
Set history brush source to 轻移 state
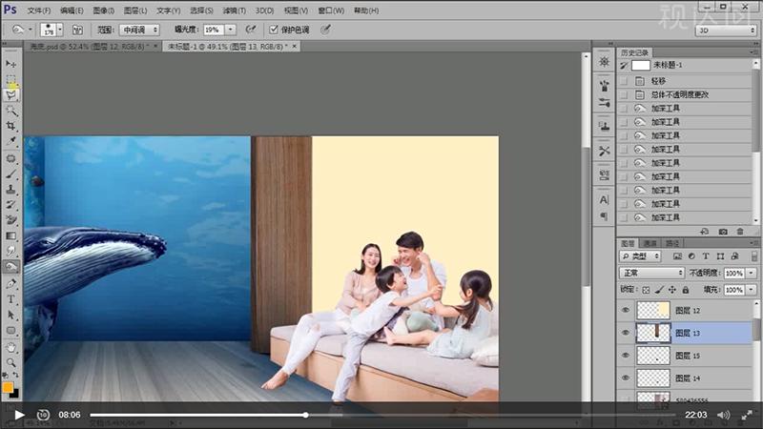[624, 81]
